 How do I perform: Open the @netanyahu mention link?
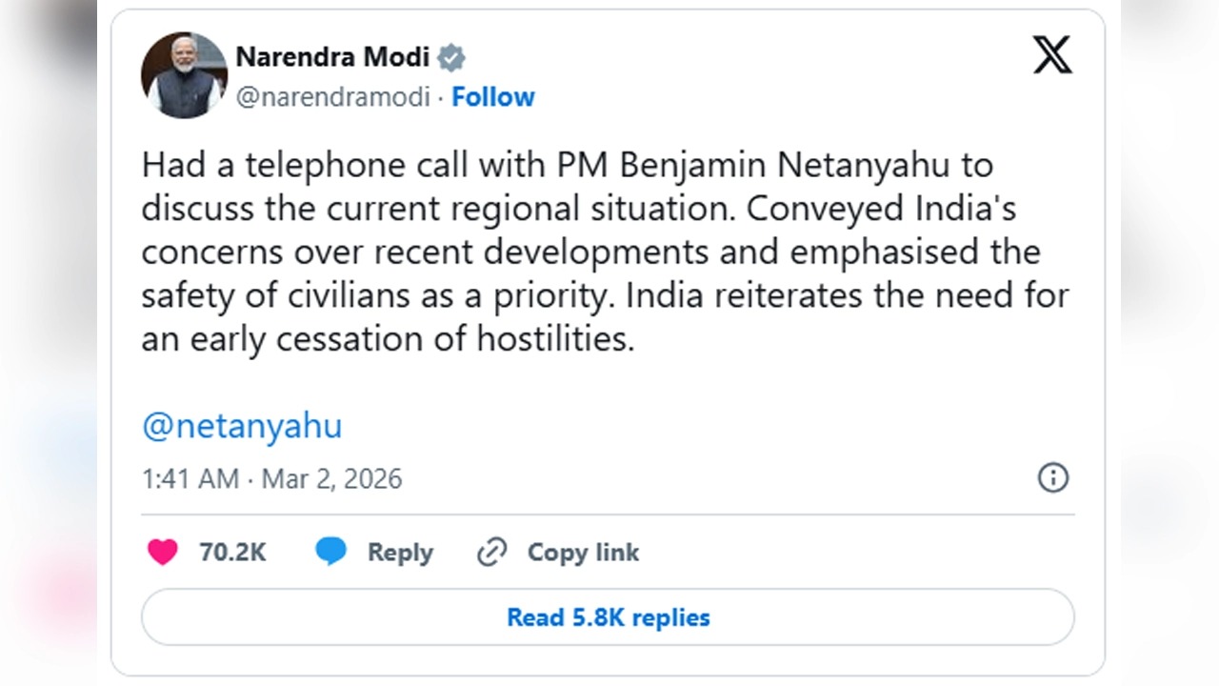(241, 425)
